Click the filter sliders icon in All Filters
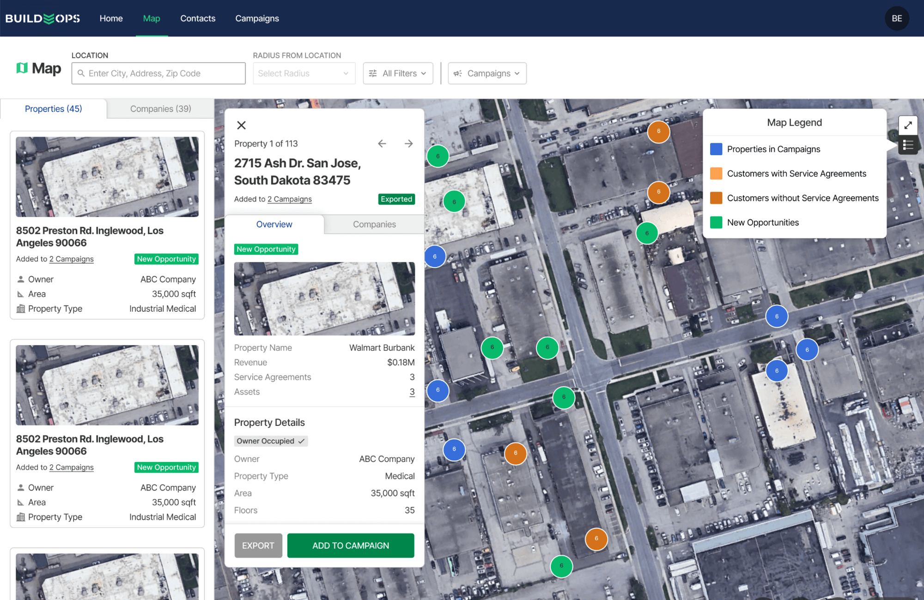 373,73
